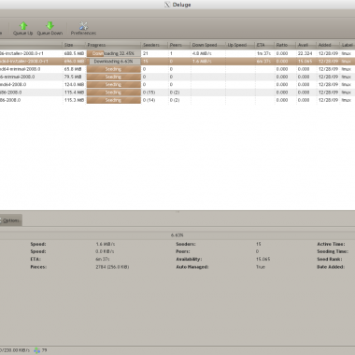Select the md64-minimal-2008.0 torrent row
355x355 pixels.
pos(177,69)
